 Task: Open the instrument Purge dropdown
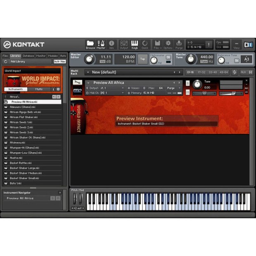[173, 88]
